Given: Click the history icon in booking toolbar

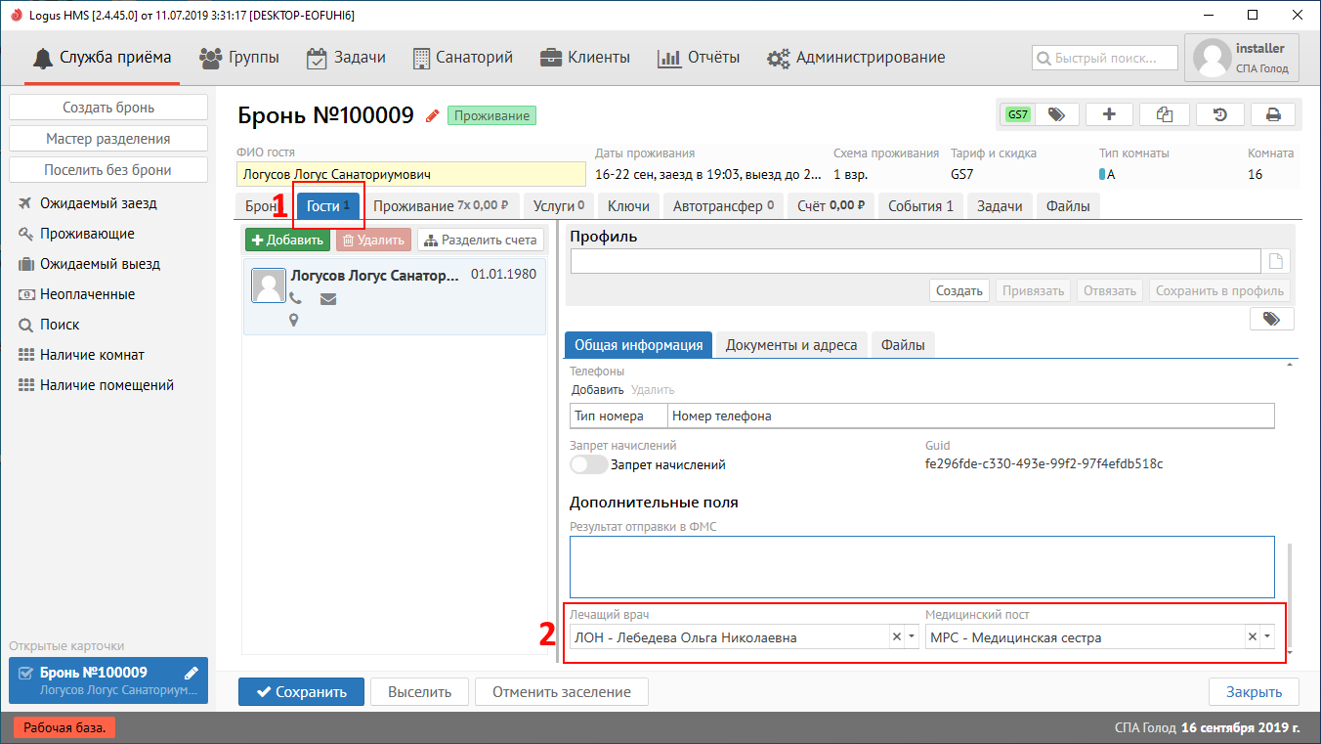Looking at the screenshot, I should point(1219,114).
